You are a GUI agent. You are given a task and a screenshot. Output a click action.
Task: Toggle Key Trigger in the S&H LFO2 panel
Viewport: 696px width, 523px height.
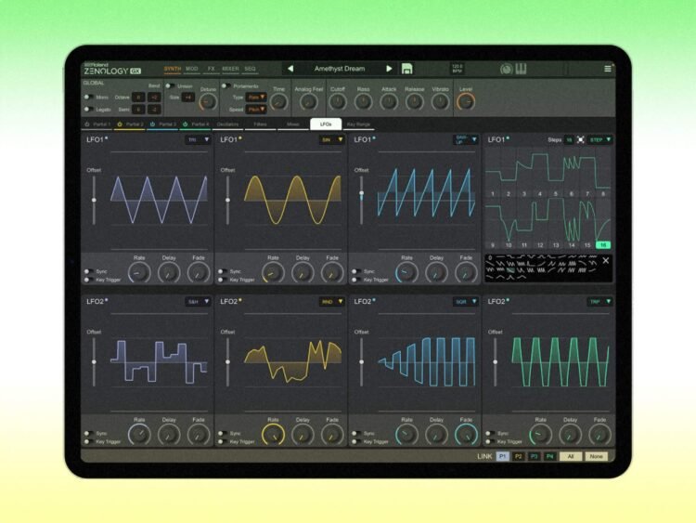click(88, 441)
